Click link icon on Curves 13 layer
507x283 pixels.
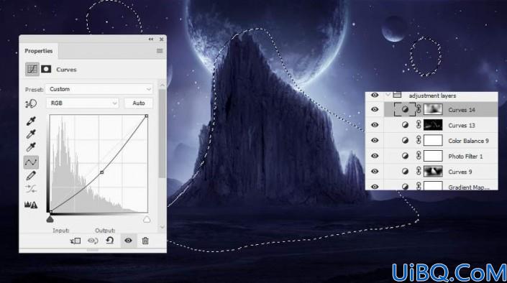419,125
